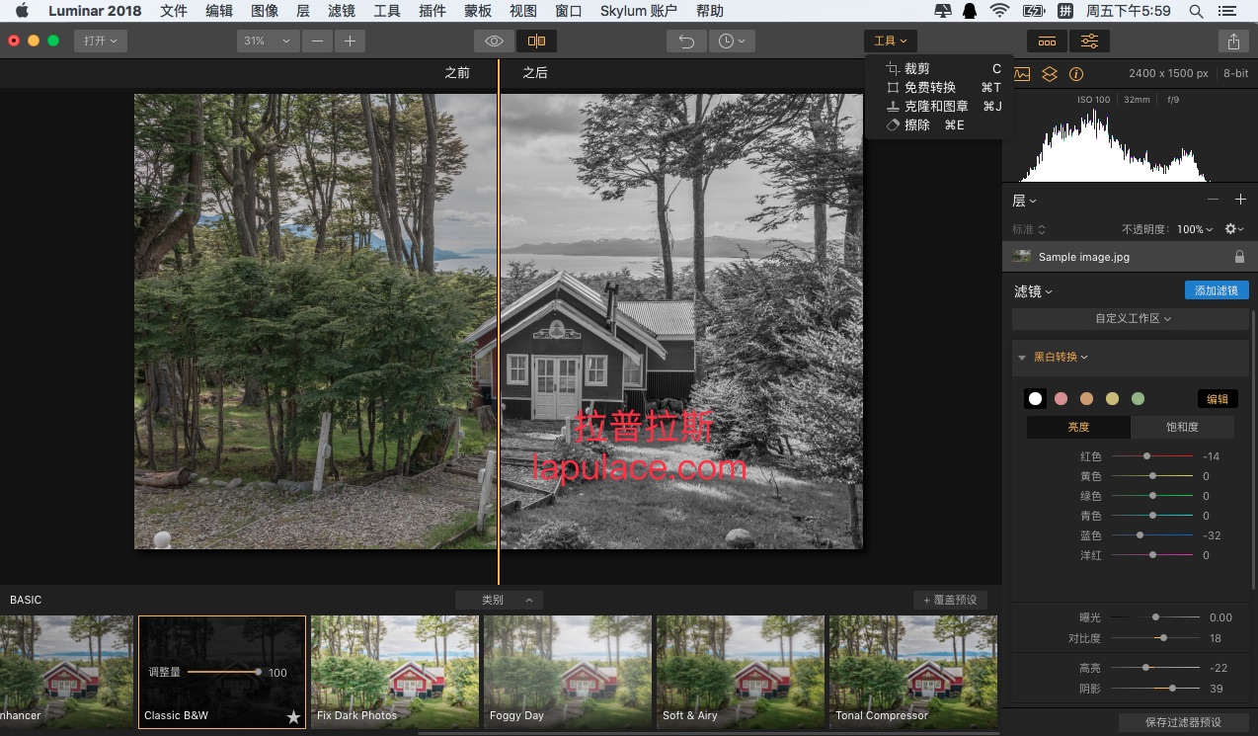Open the share/export icon

(1233, 41)
